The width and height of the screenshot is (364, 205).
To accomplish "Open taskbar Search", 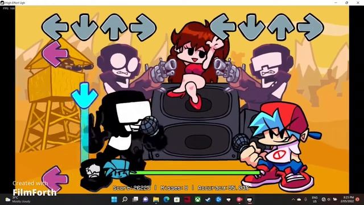I will click(125, 199).
